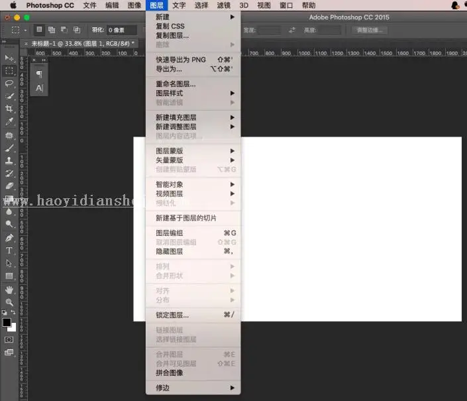Select the Move tool
467x401 pixels.
[9, 57]
